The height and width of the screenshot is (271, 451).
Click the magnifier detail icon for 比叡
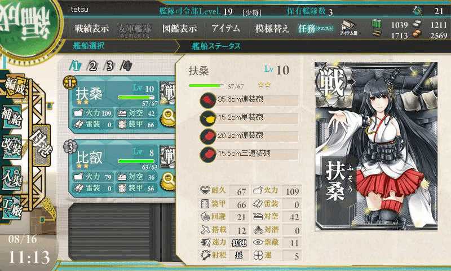(x=169, y=181)
